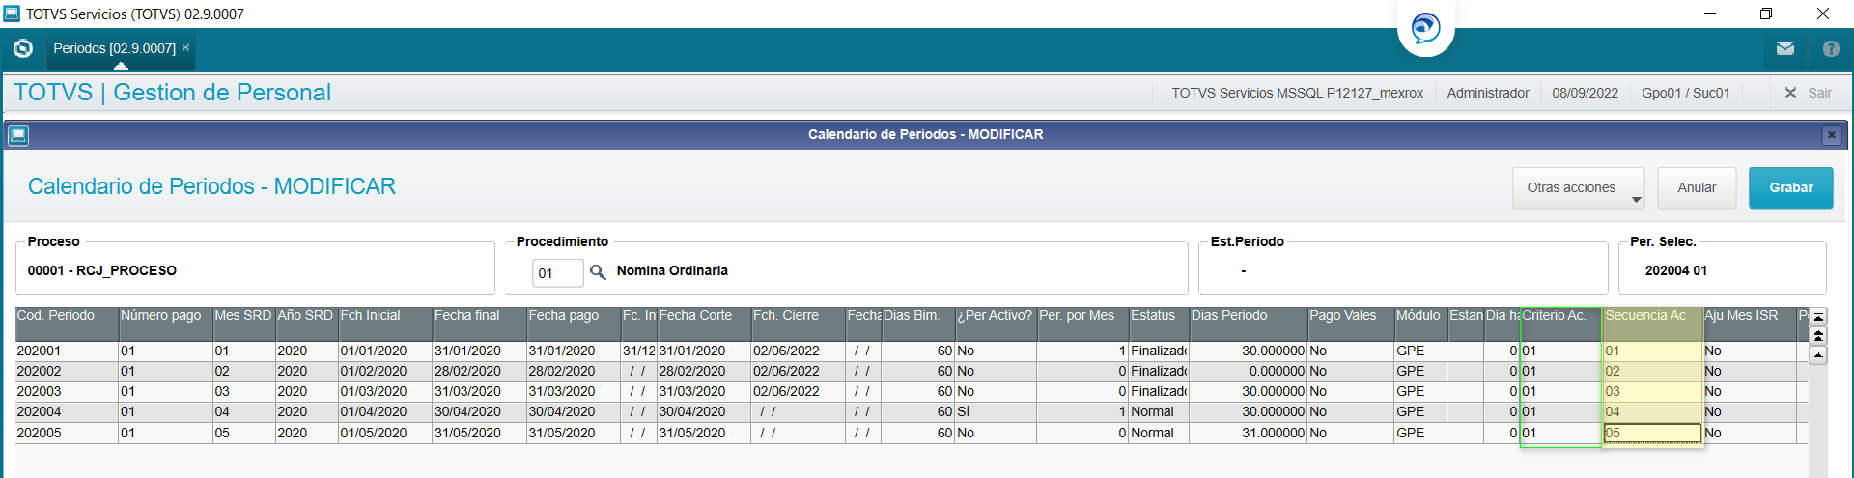Screen dimensions: 1854x478
Task: Click the dialog window monitor icon
Action: [18, 135]
